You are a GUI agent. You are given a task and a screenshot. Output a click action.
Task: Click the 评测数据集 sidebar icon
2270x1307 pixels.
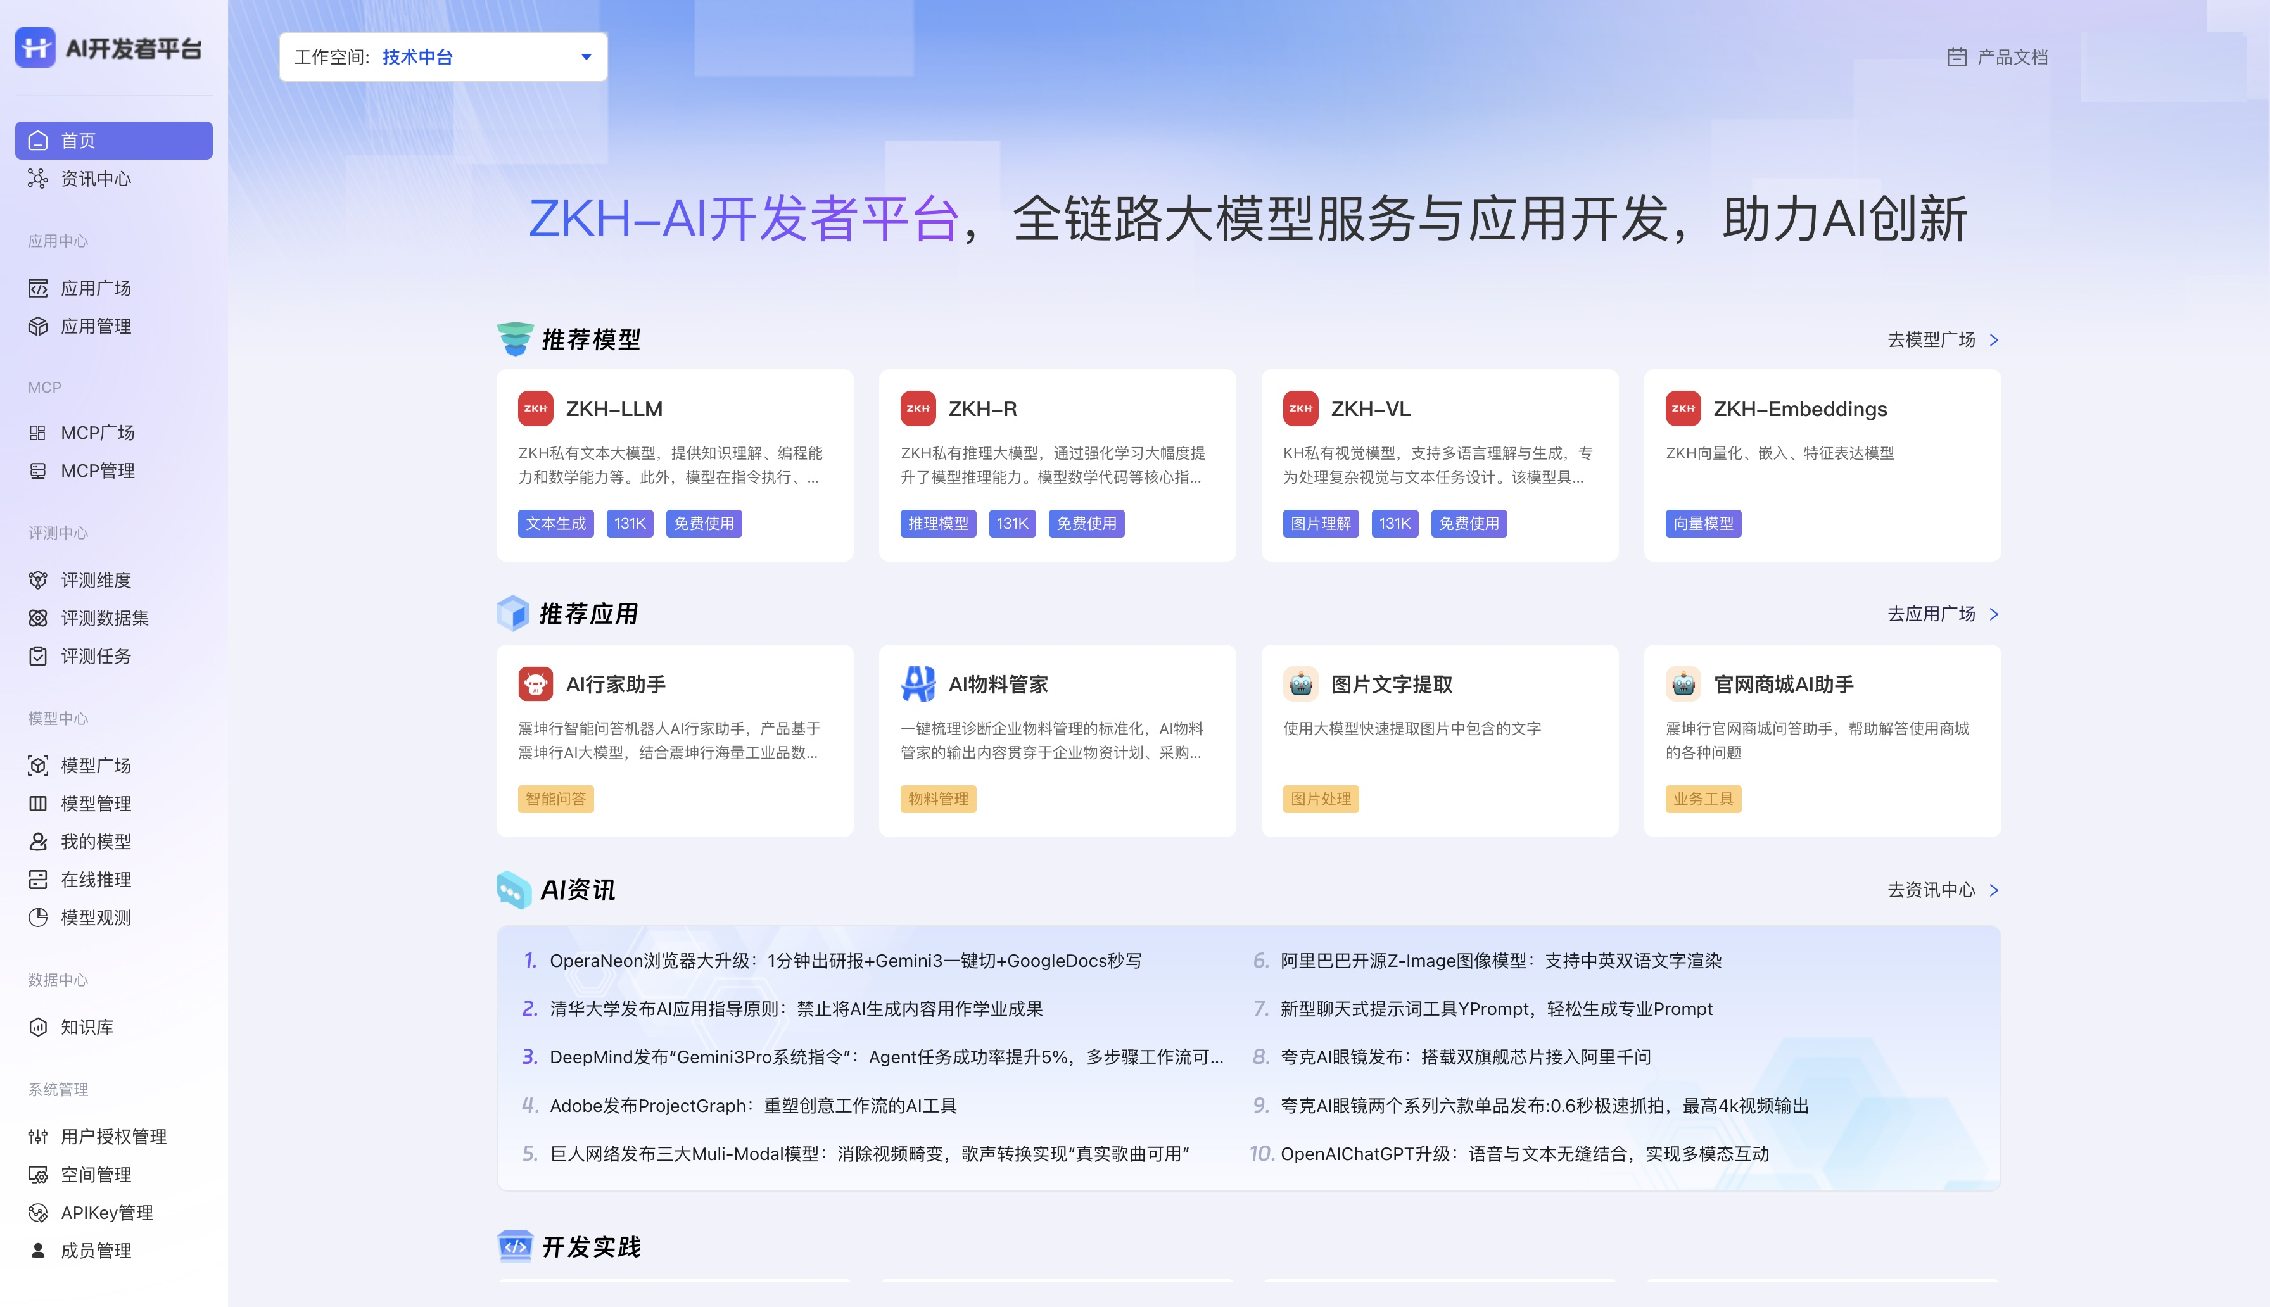tap(38, 617)
